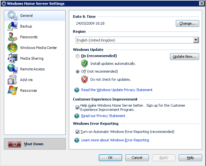Select Windows Update Off (not recommended) option
The image size is (206, 166).
point(78,72)
